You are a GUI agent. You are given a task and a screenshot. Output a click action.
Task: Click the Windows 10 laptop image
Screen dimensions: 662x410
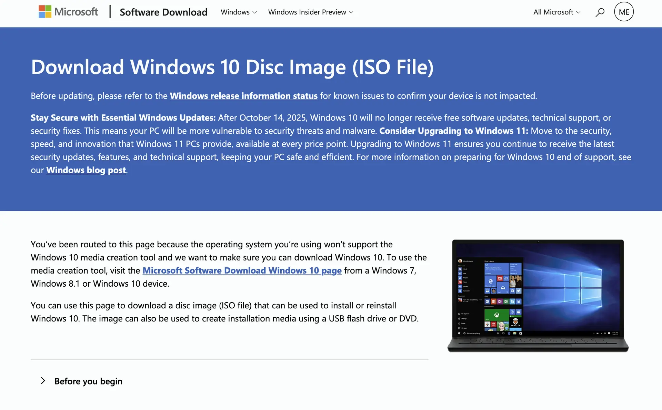(538, 296)
